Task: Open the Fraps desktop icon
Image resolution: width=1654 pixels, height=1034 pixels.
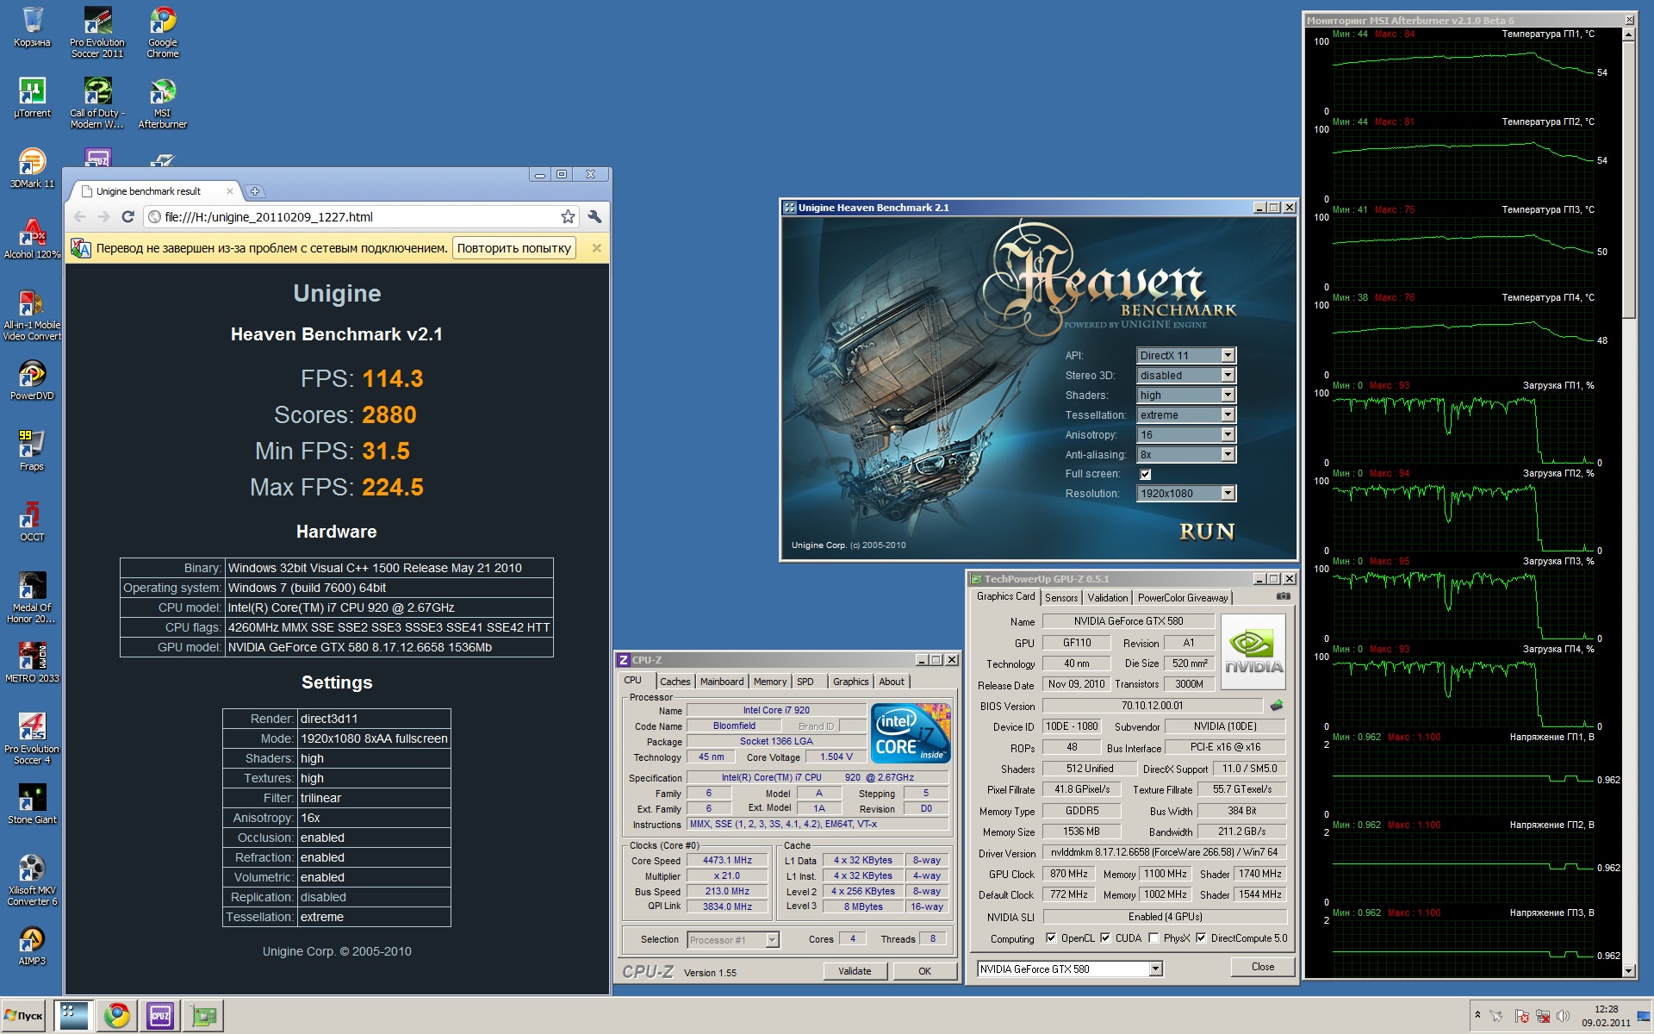Action: (x=32, y=451)
